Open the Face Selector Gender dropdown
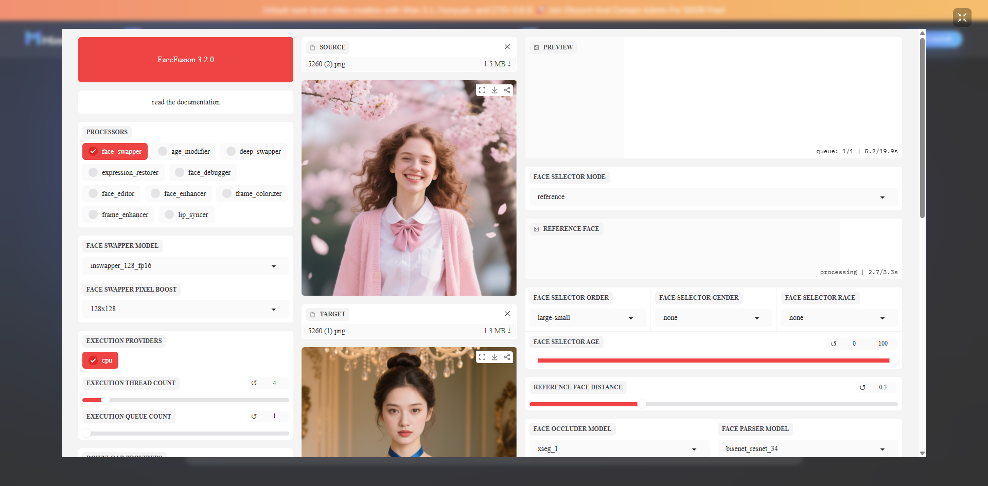Viewport: 988px width, 486px height. coord(714,318)
